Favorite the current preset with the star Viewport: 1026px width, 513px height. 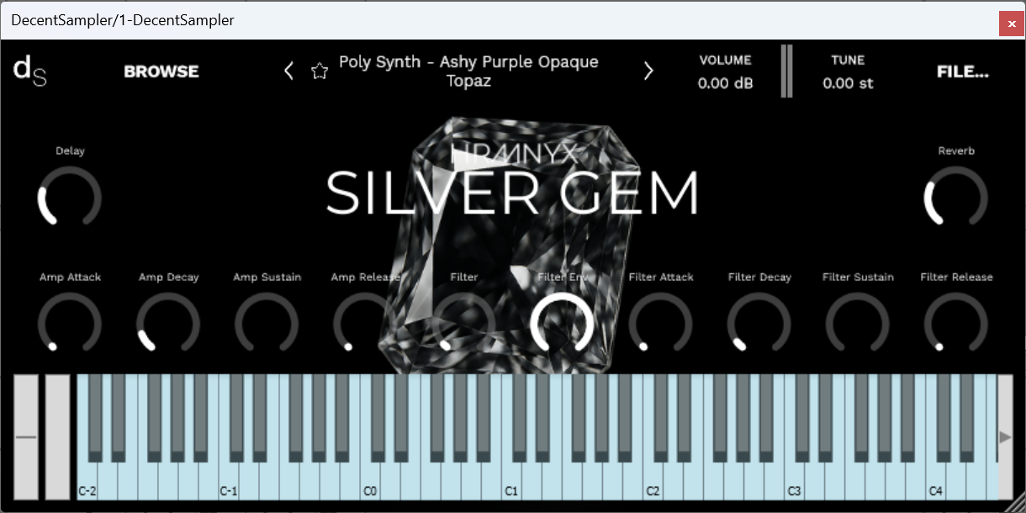coord(320,71)
